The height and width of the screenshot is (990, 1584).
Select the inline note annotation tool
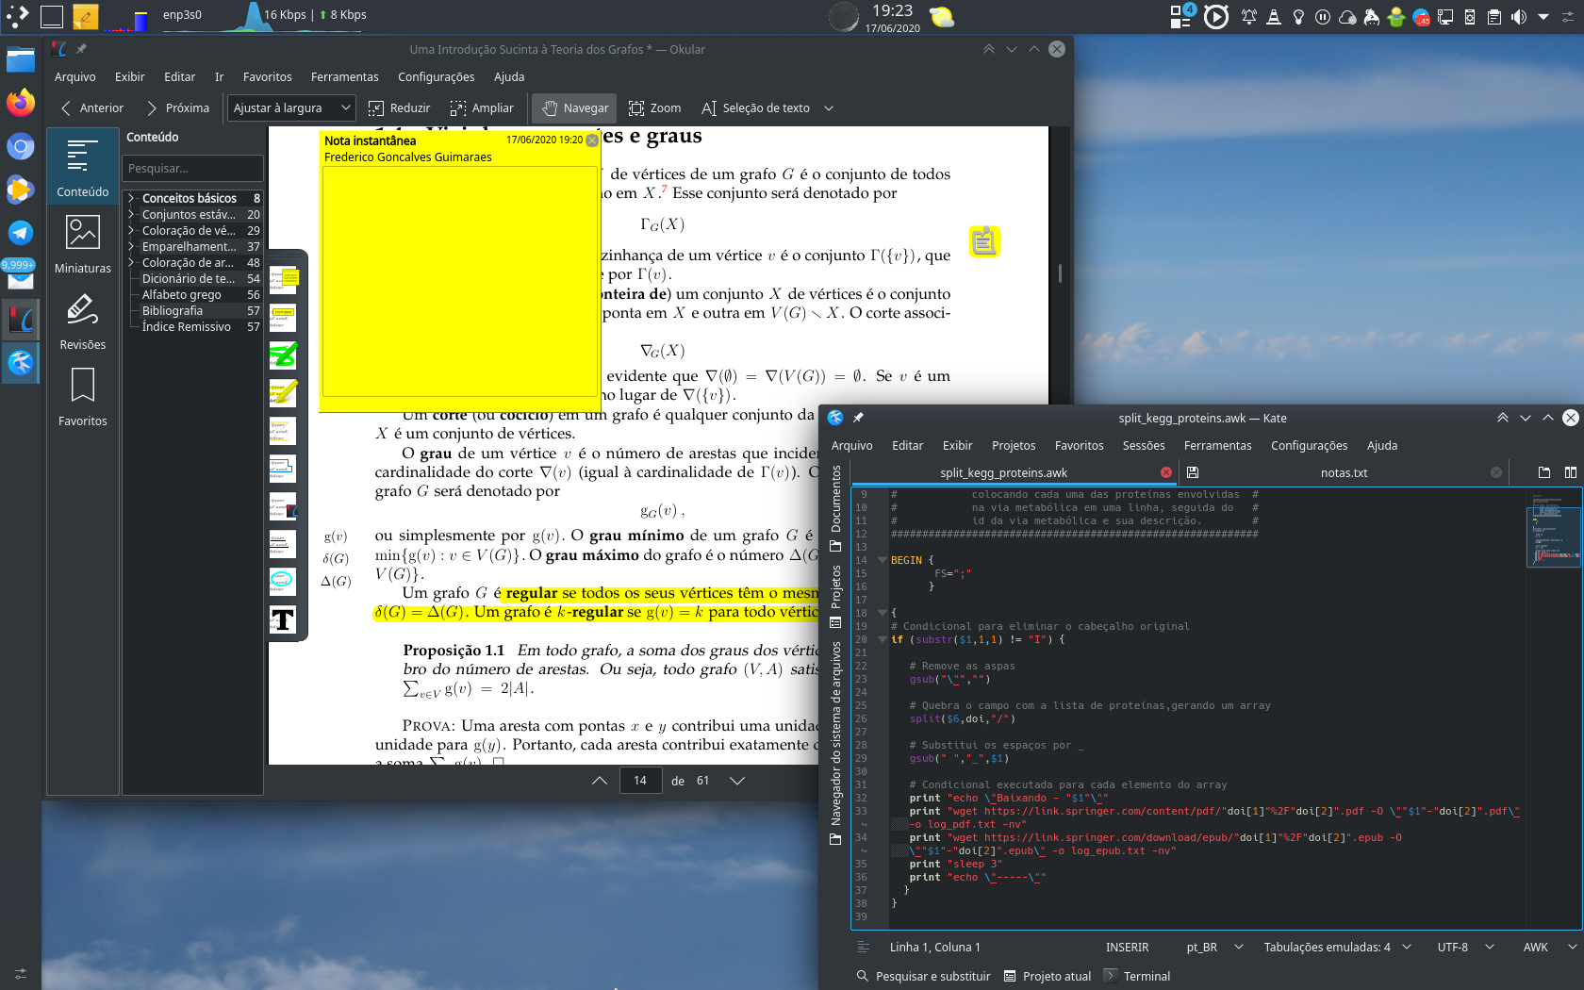tap(283, 318)
